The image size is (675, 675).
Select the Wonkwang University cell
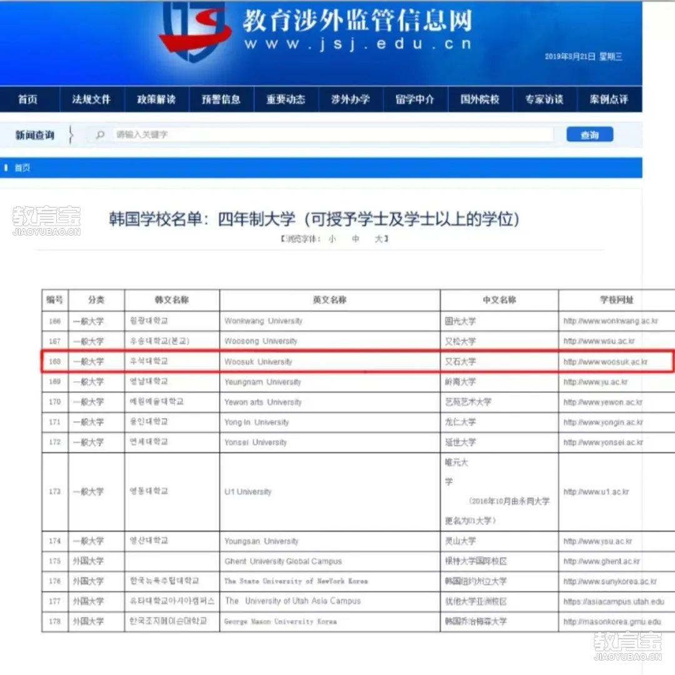pyautogui.click(x=330, y=321)
